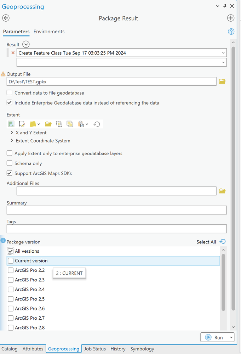Click the back arrow in Geoprocessing pane
The image size is (241, 354).
(x=6, y=18)
